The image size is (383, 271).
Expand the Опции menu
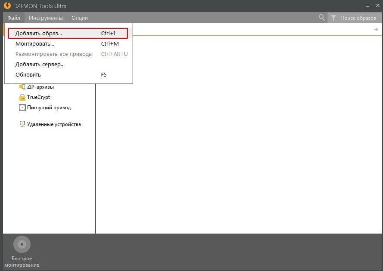[80, 18]
